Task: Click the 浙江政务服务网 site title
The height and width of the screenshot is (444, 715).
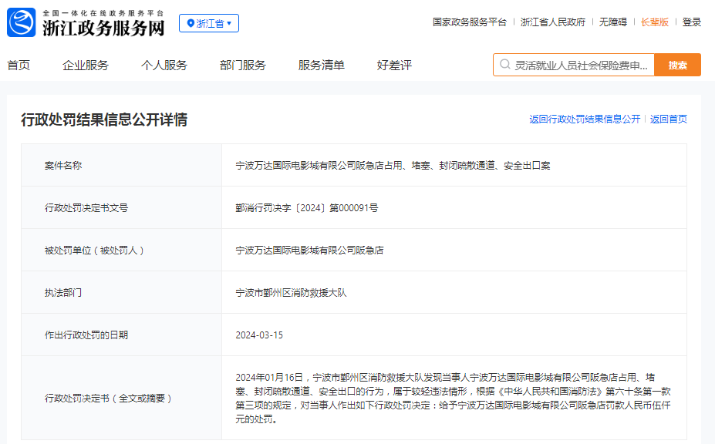Action: coord(103,29)
